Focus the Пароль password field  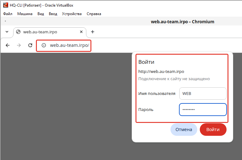203,109
